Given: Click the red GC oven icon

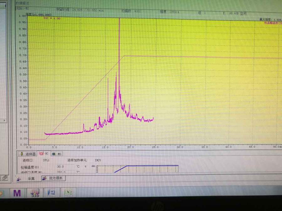Looking at the screenshot, I should [41, 153].
